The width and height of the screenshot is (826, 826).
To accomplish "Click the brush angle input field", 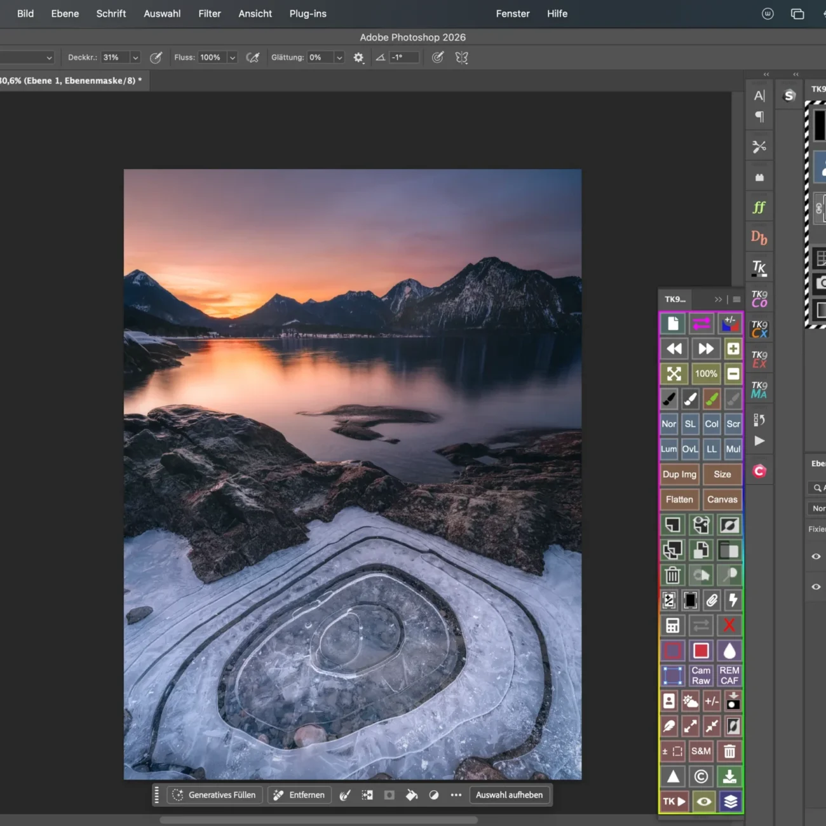I will 404,58.
